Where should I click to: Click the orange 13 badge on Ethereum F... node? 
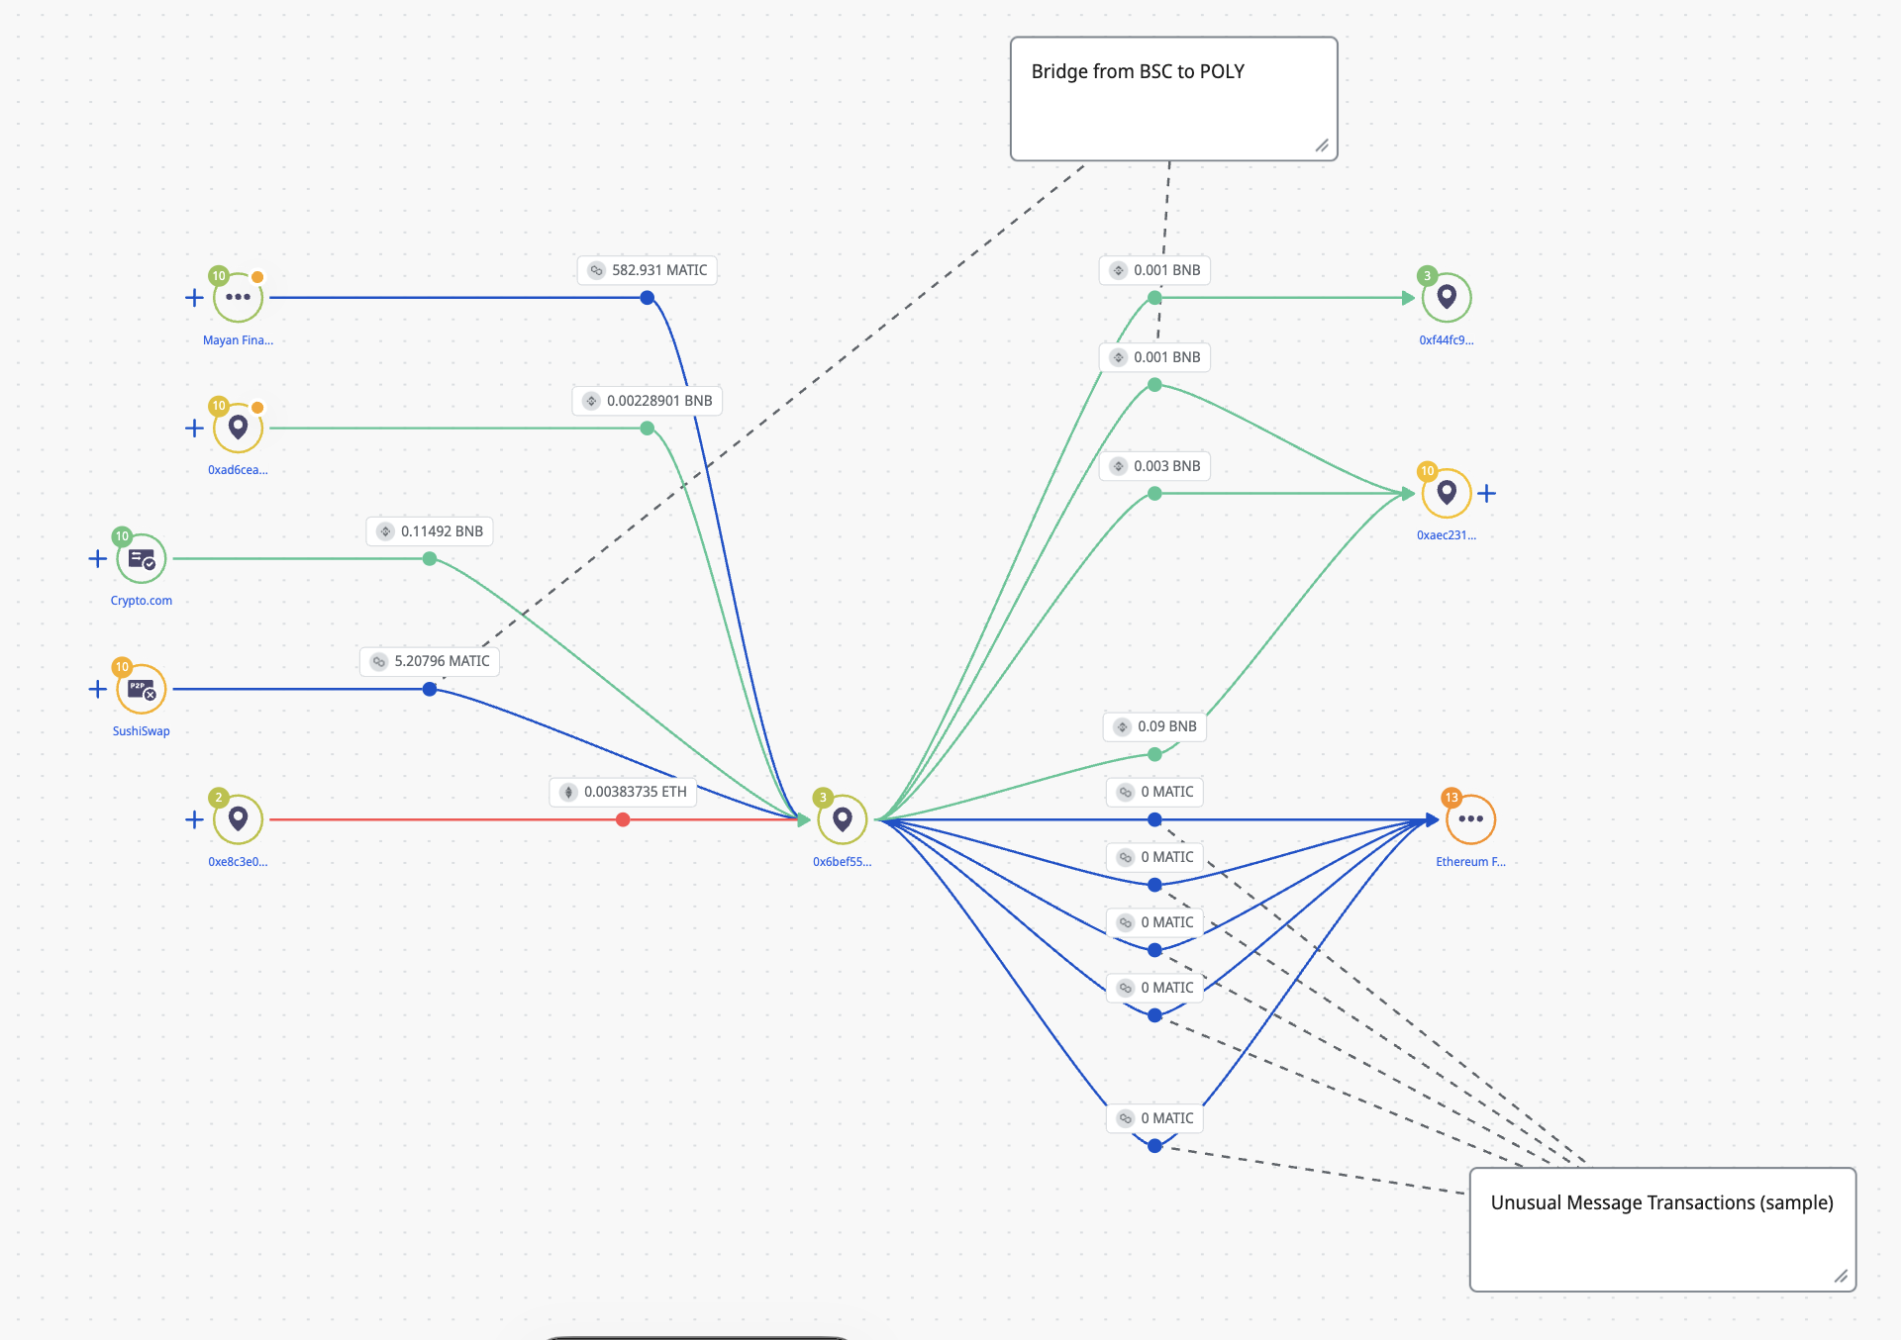(x=1451, y=796)
